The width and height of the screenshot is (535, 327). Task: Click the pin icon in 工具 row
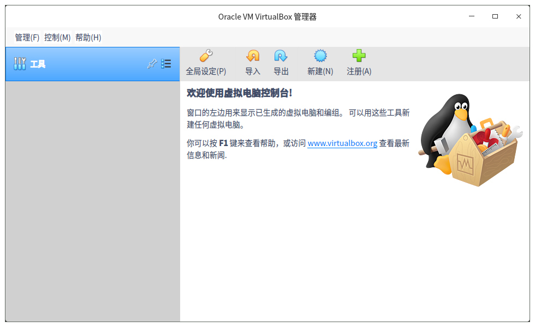tap(152, 64)
